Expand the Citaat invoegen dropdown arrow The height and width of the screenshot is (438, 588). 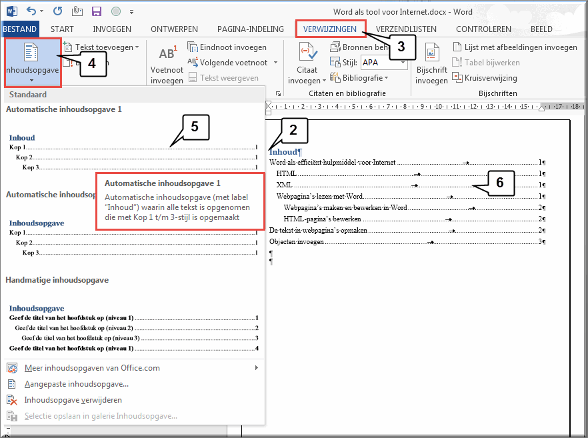324,81
